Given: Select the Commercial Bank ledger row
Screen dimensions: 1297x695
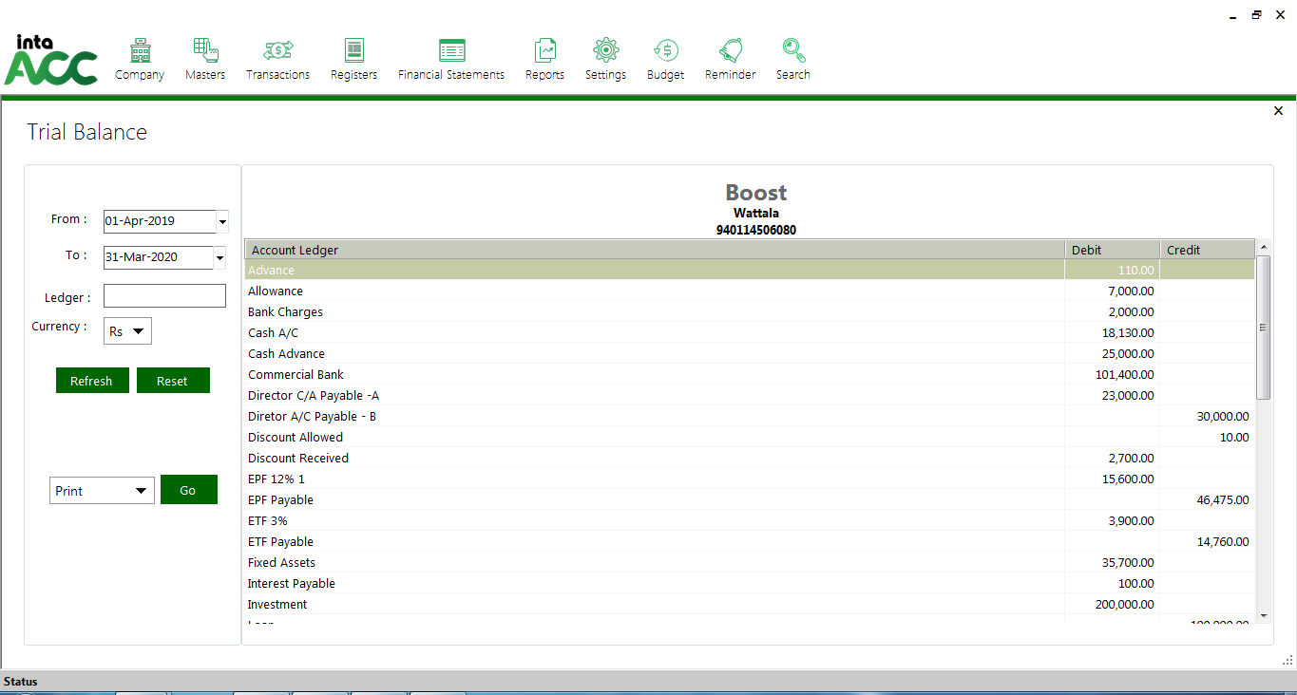Looking at the screenshot, I should click(x=654, y=375).
